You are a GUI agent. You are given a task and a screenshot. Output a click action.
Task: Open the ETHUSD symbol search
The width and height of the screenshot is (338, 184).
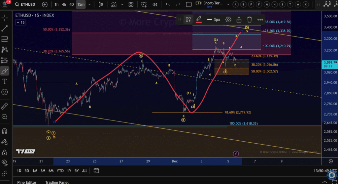(25, 4)
